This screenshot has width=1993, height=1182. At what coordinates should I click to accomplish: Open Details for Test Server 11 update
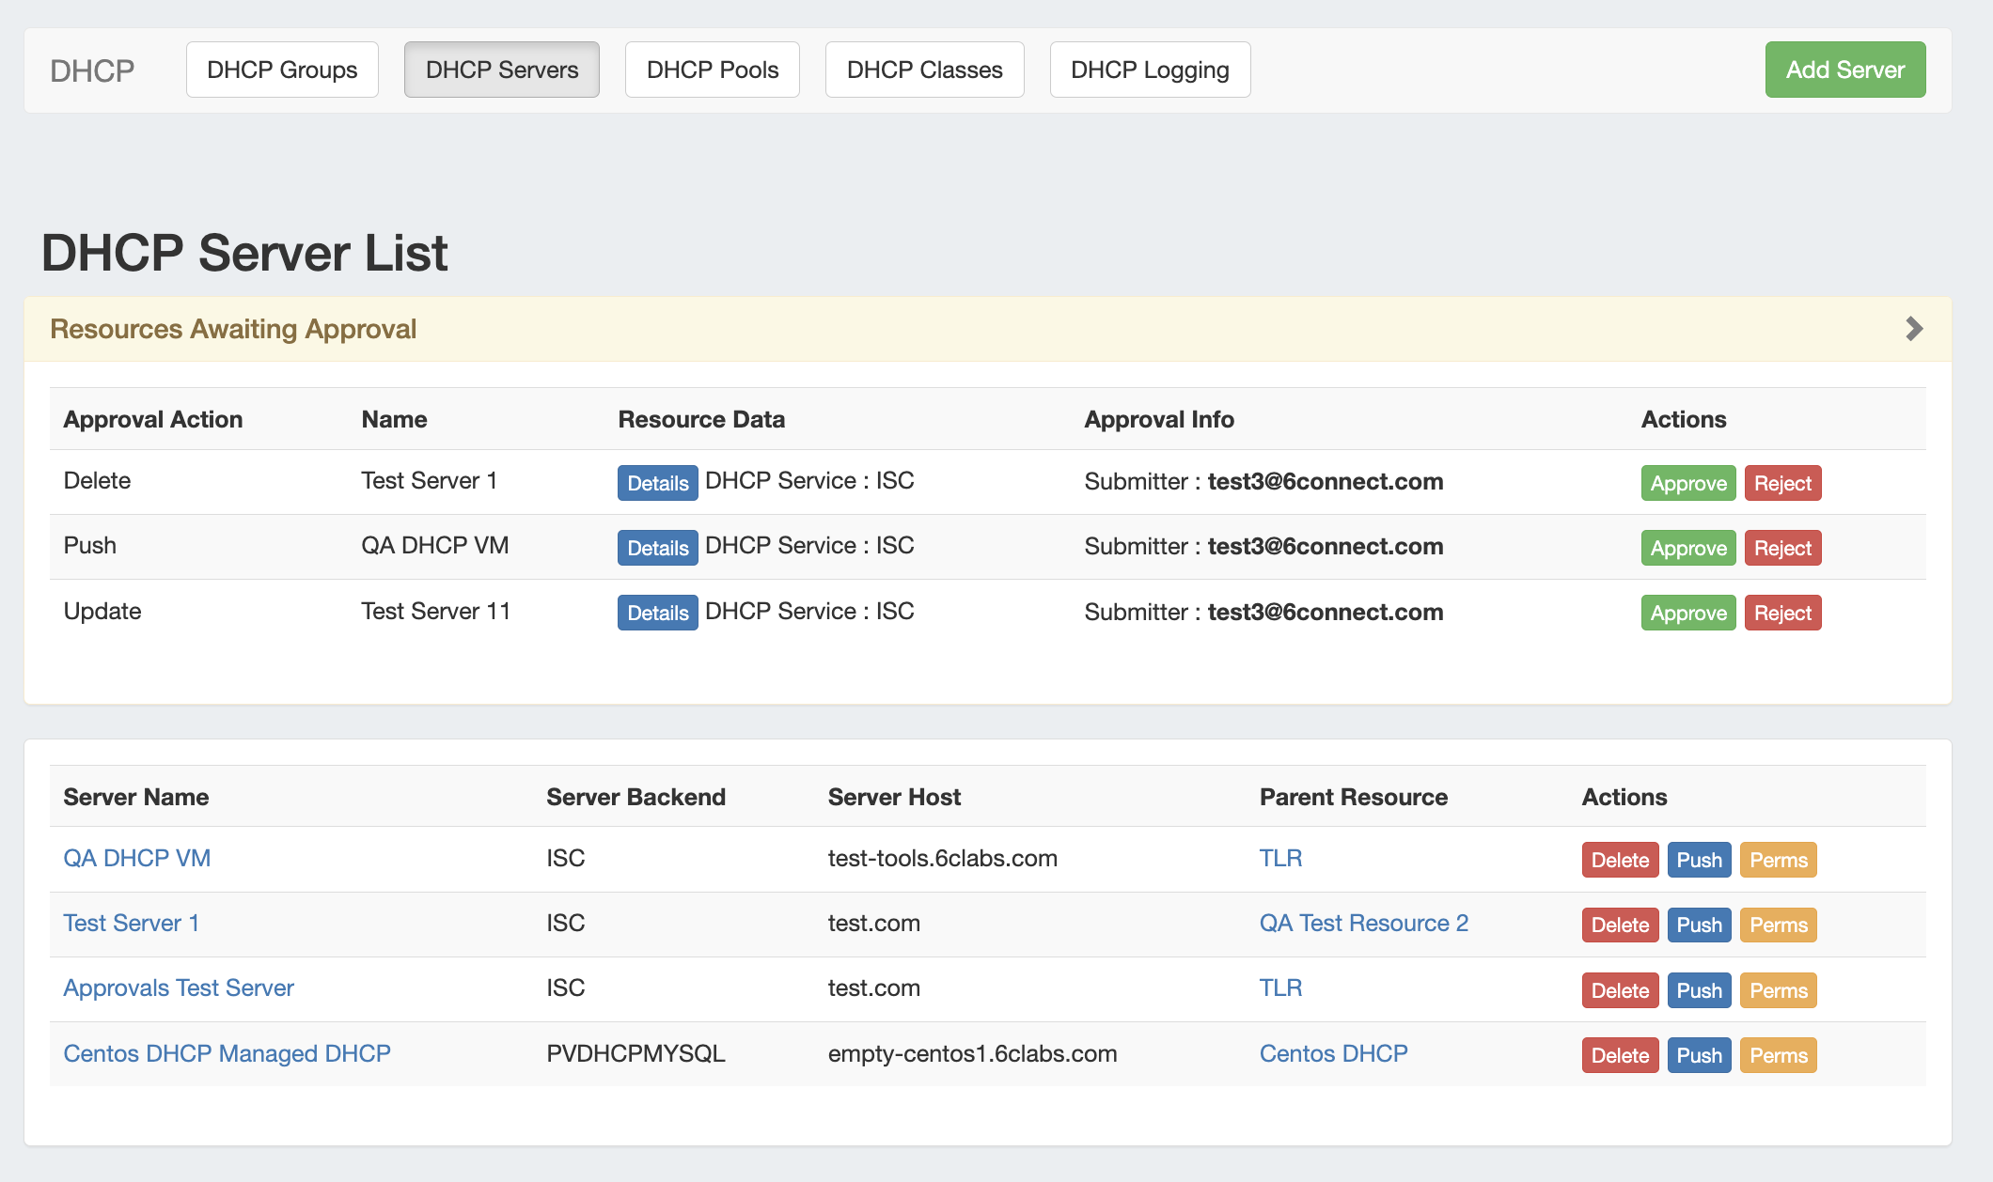[x=657, y=613]
